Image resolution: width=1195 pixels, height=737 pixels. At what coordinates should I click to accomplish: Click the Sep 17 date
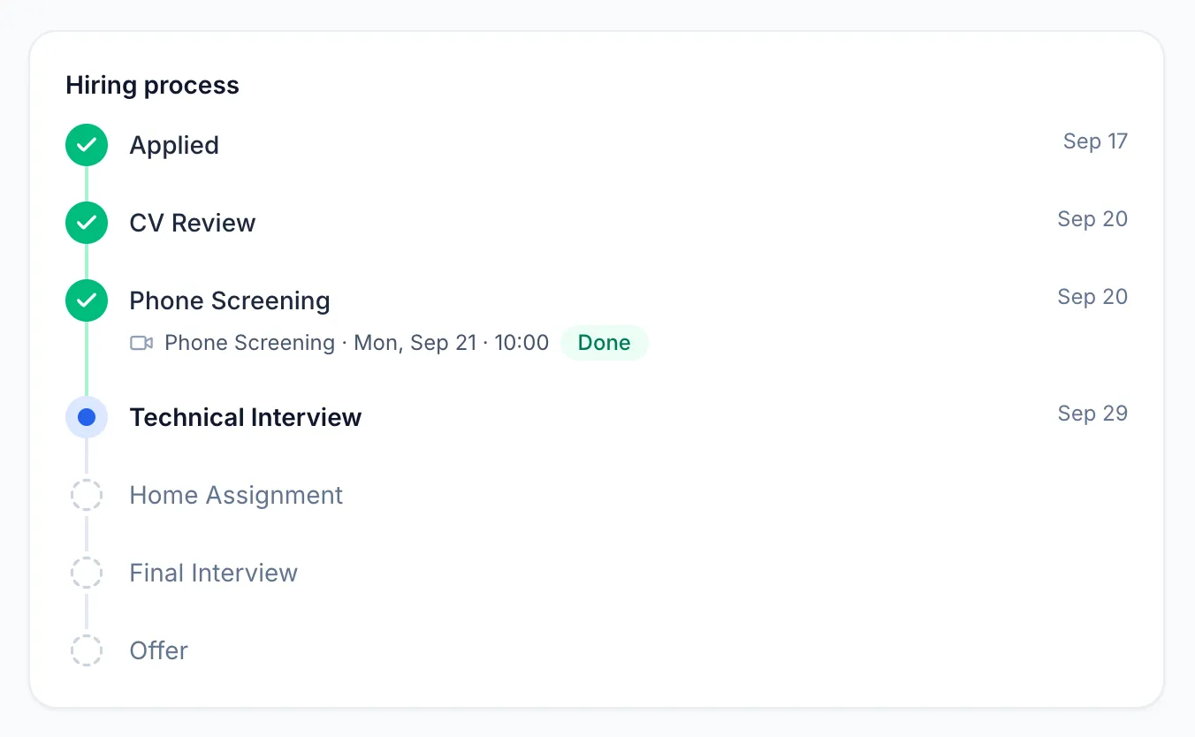[x=1095, y=141]
